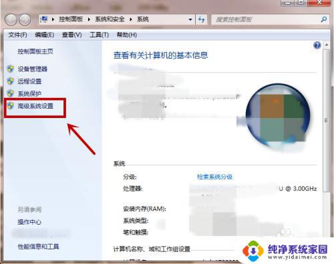Click the 计算机名称、域和工作组设置 heading
This screenshot has width=334, height=264.
point(152,249)
